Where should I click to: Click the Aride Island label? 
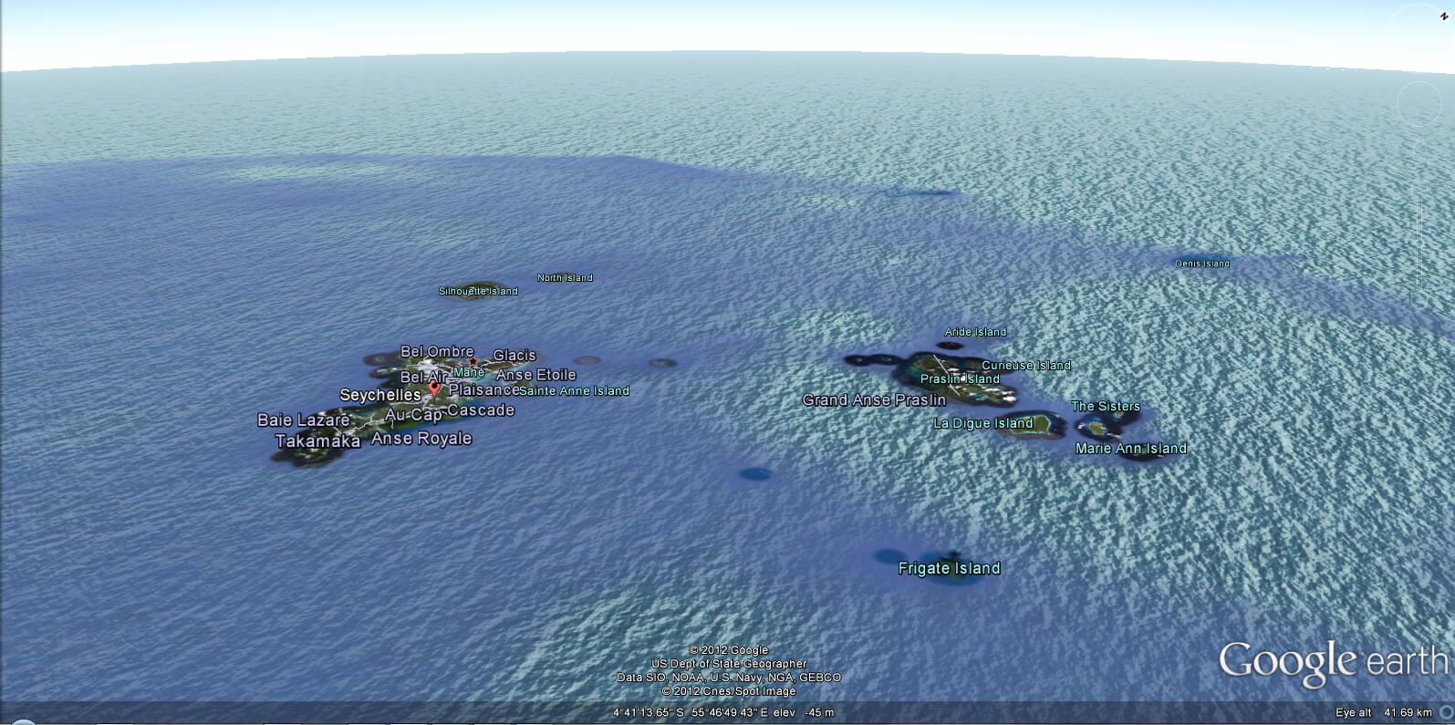pos(975,332)
